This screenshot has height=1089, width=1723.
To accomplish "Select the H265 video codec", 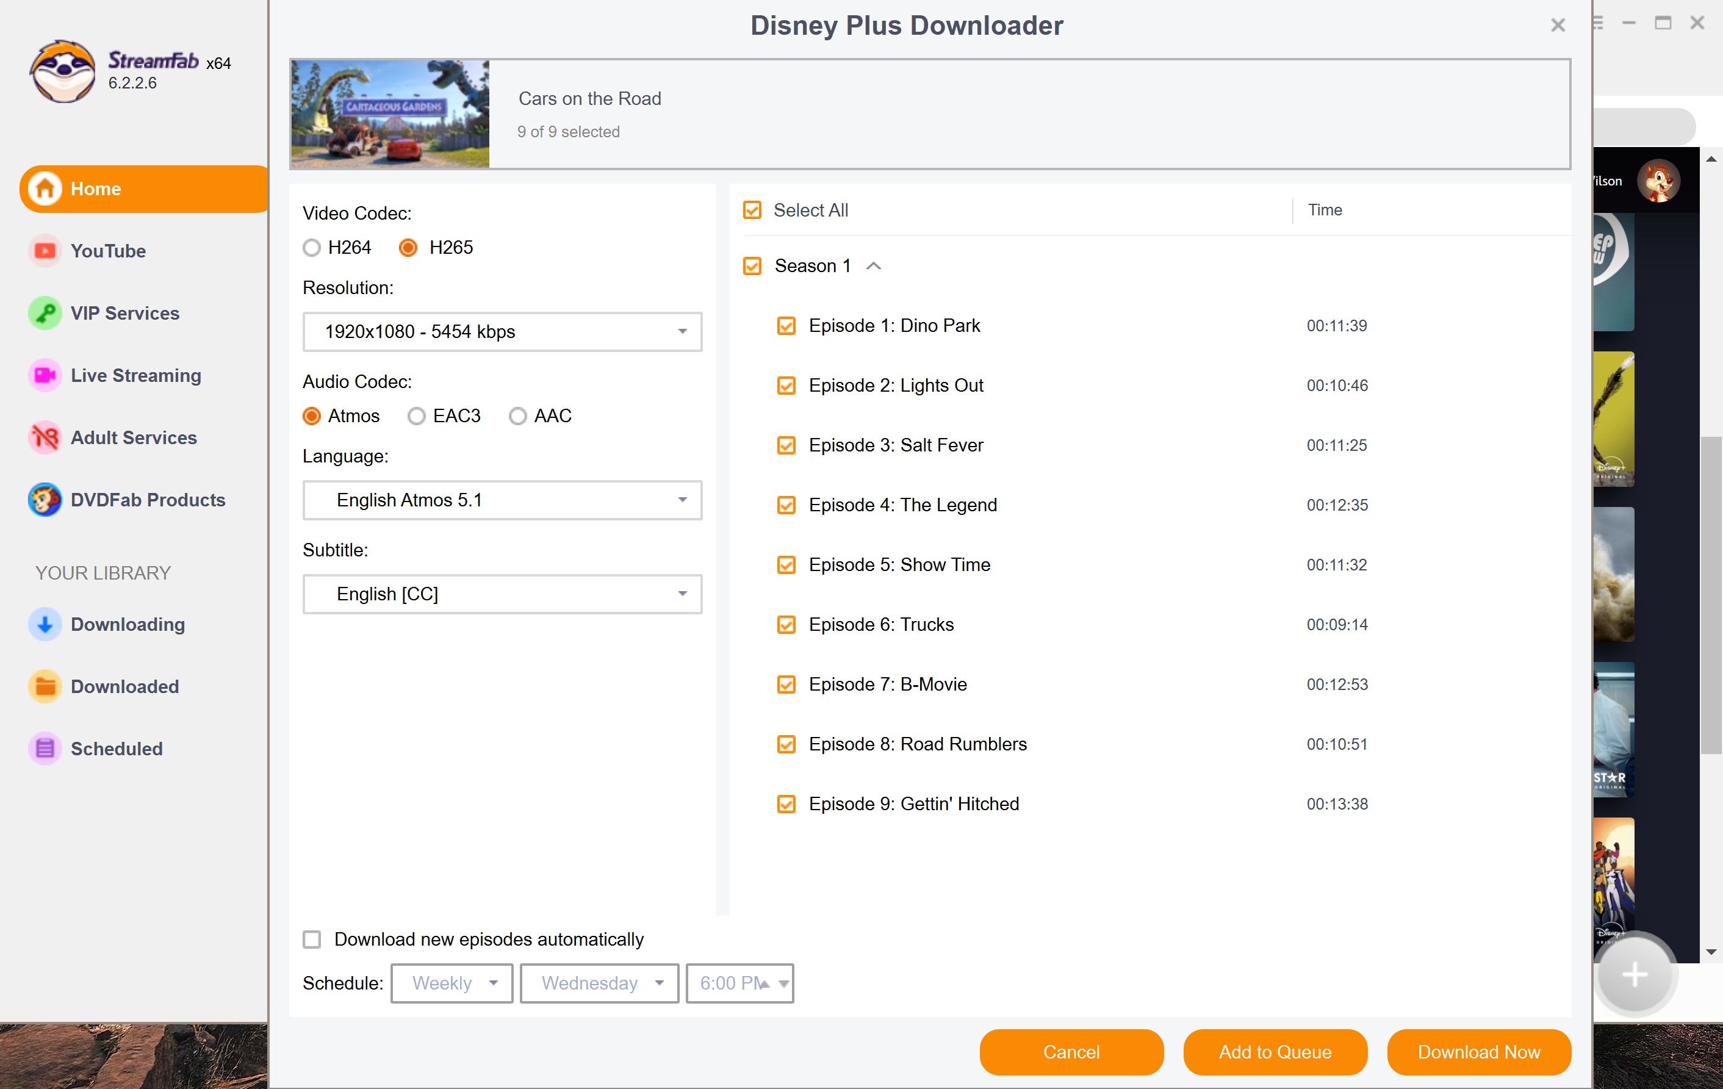I will [408, 248].
